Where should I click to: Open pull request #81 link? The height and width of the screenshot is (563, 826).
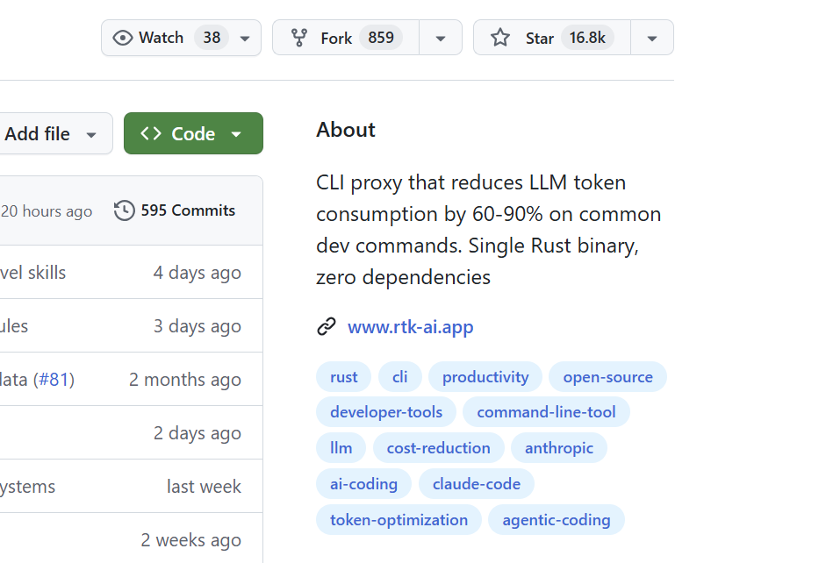(x=56, y=380)
